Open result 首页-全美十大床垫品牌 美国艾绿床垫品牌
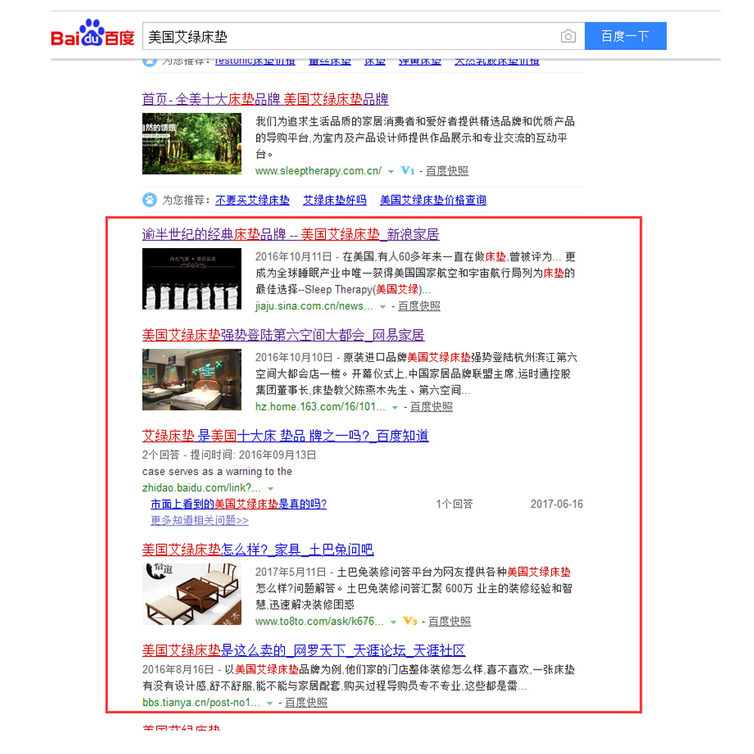Screen dimensions: 754x754 (x=265, y=100)
